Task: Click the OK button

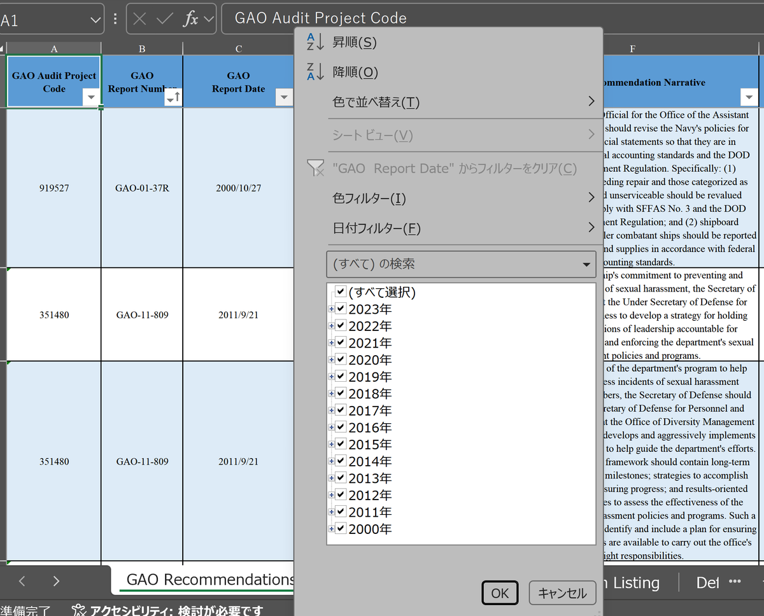Action: tap(500, 593)
